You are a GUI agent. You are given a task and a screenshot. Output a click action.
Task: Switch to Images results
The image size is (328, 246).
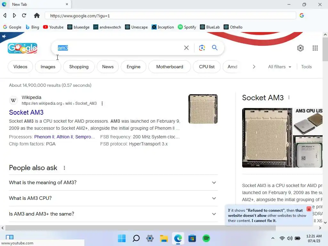[x=48, y=67]
